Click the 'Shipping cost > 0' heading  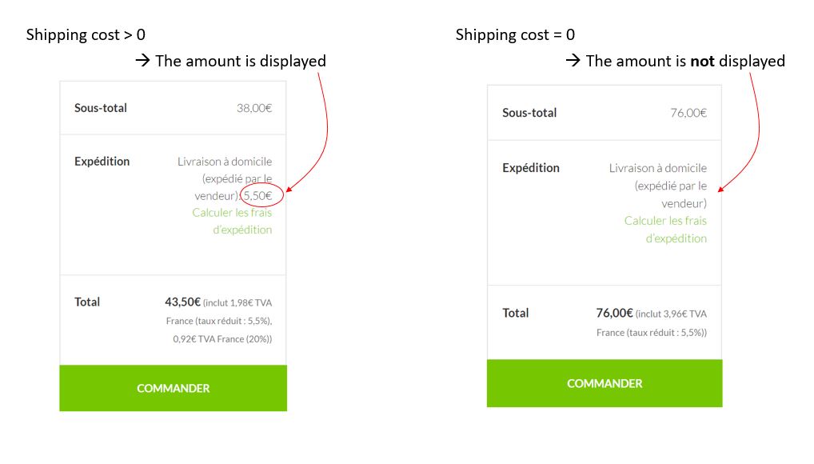(x=86, y=35)
